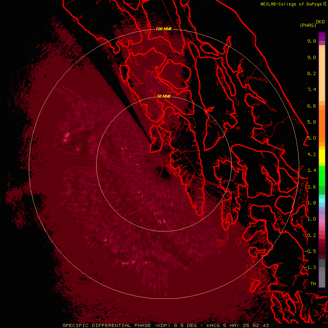Click the -0.5 scale value

pyautogui.click(x=310, y=251)
